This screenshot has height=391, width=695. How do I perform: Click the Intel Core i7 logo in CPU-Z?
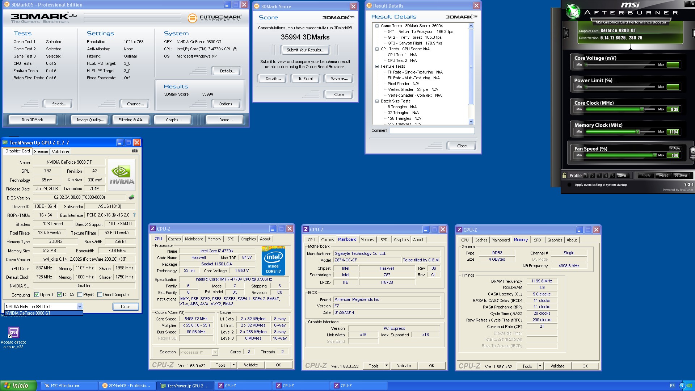(273, 261)
